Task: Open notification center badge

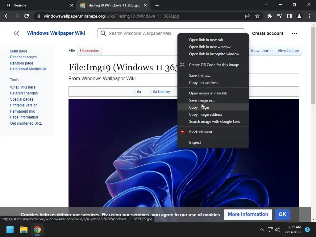Action: (x=307, y=230)
